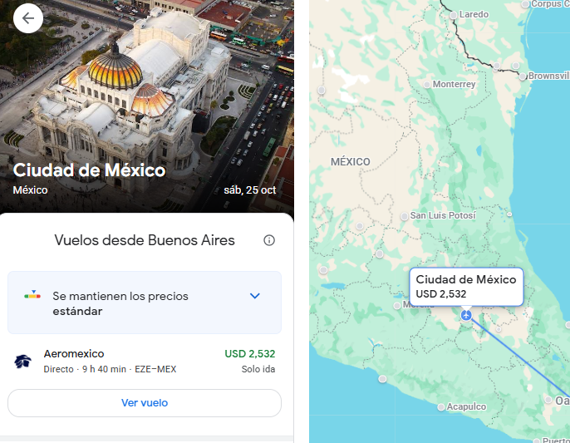Click the back arrow button
The image size is (570, 443).
pyautogui.click(x=28, y=18)
